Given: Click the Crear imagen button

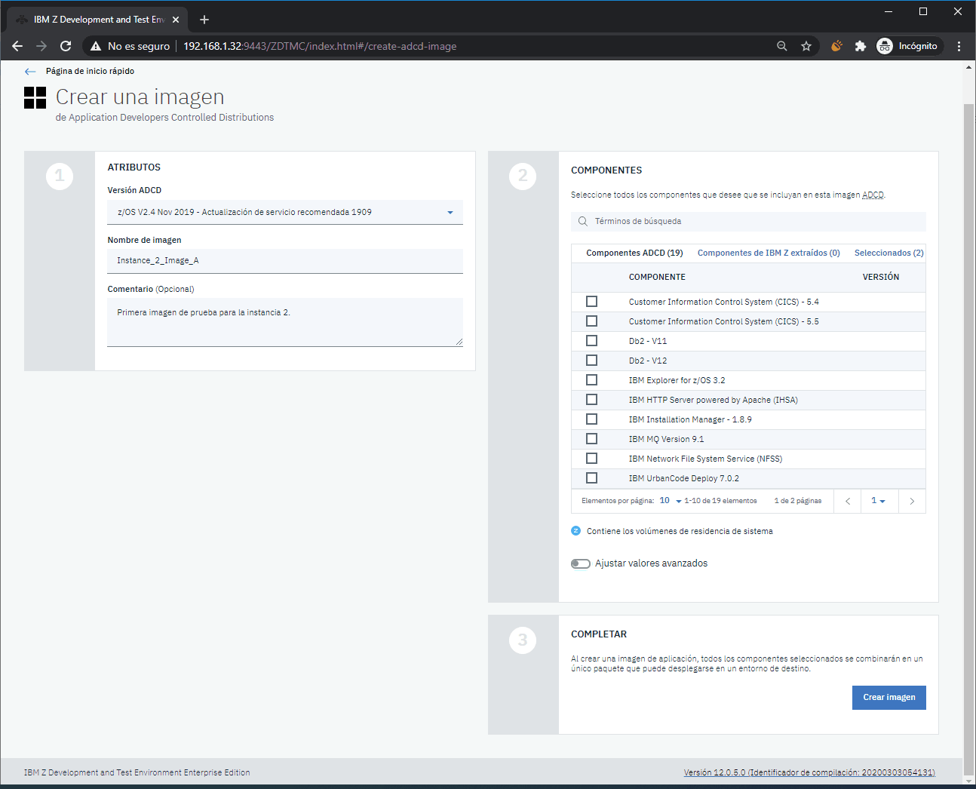Looking at the screenshot, I should tap(889, 698).
